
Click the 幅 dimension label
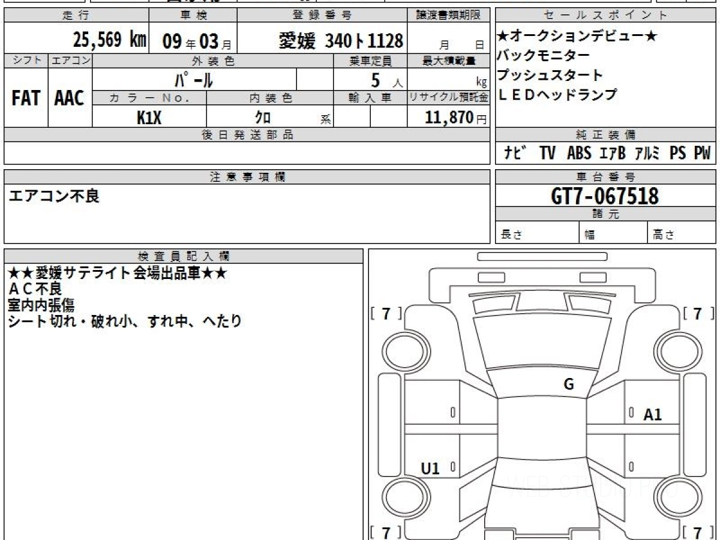(x=590, y=235)
